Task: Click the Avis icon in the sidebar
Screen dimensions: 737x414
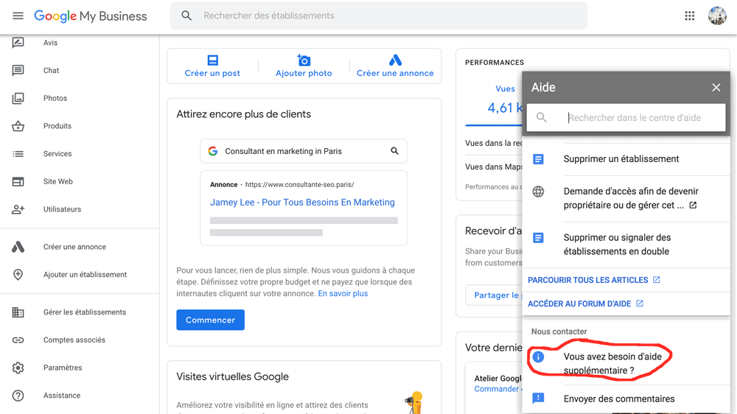Action: (x=18, y=43)
